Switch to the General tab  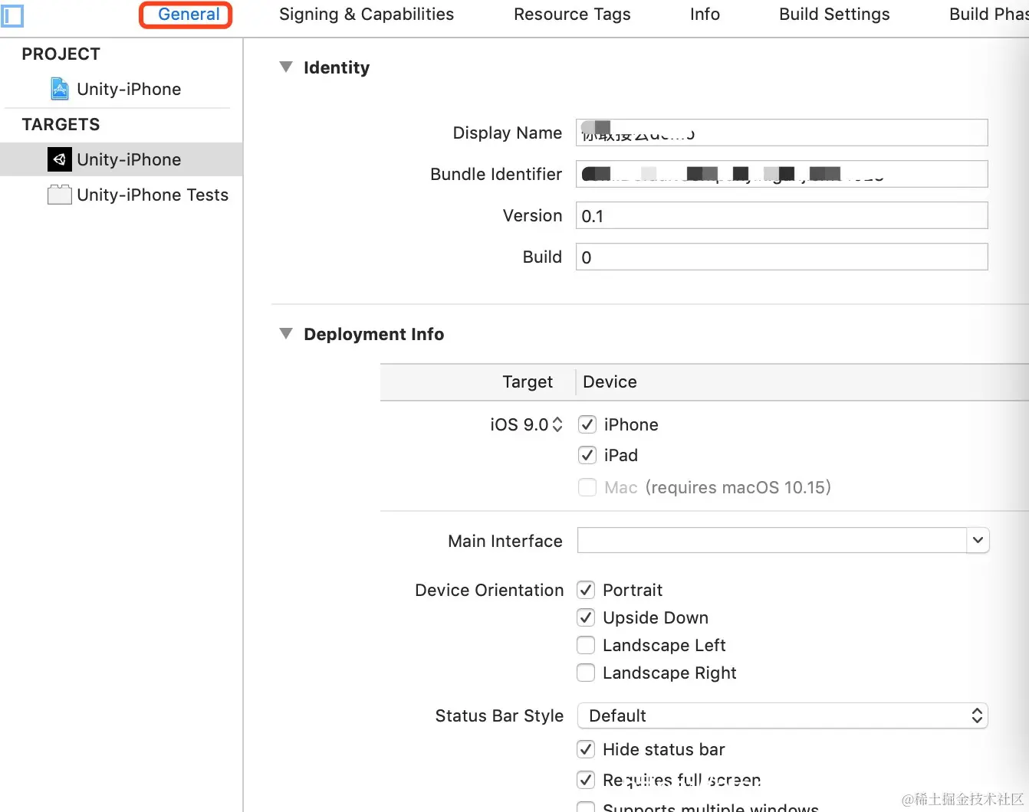point(189,15)
